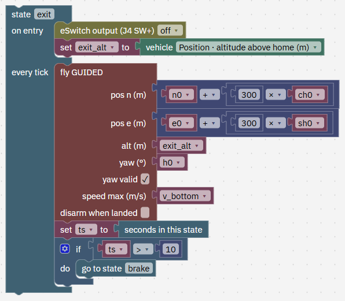Enable the disarm when landed checkbox
The height and width of the screenshot is (301, 345).
(145, 212)
